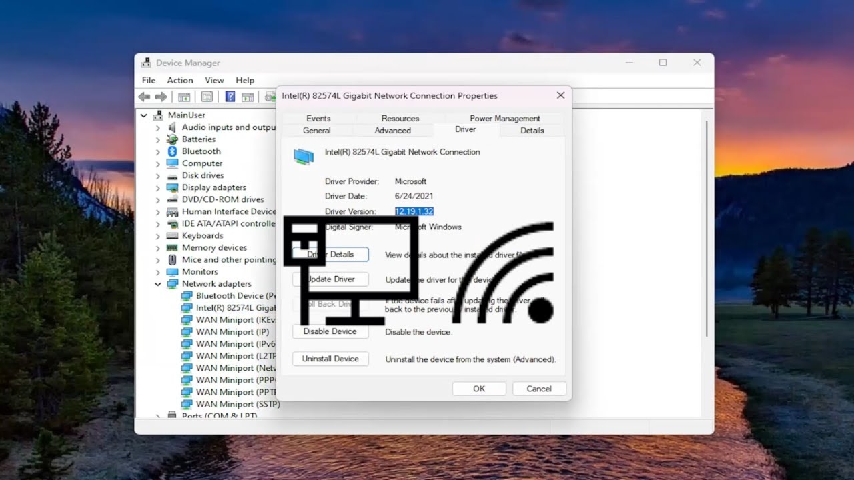Image resolution: width=854 pixels, height=480 pixels.
Task: Click the Keyboards category icon
Action: click(172, 235)
